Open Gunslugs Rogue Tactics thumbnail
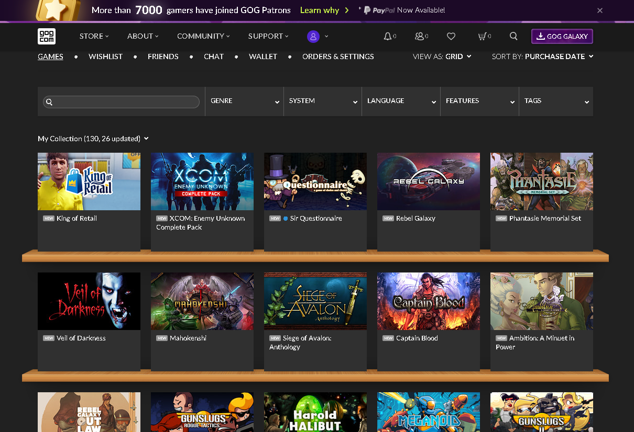Viewport: 634px width, 432px height. click(202, 412)
